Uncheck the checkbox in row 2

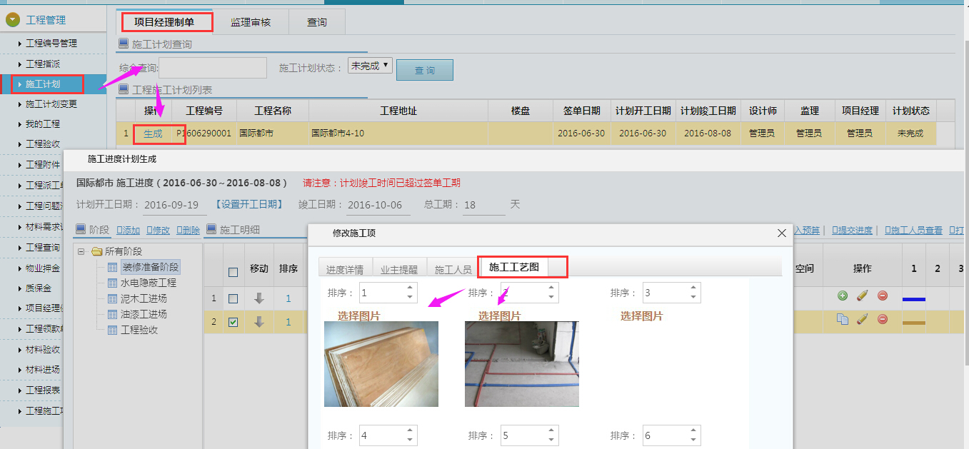click(233, 321)
